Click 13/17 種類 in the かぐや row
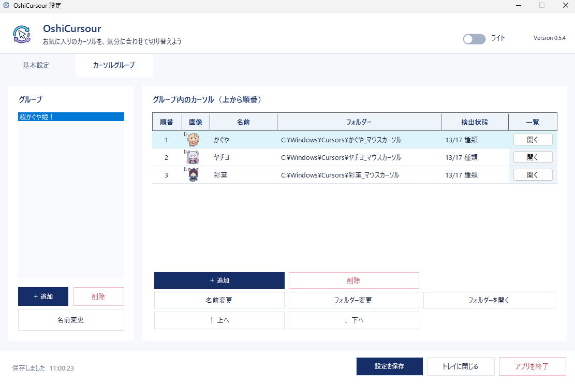The image size is (575, 384). (x=461, y=140)
